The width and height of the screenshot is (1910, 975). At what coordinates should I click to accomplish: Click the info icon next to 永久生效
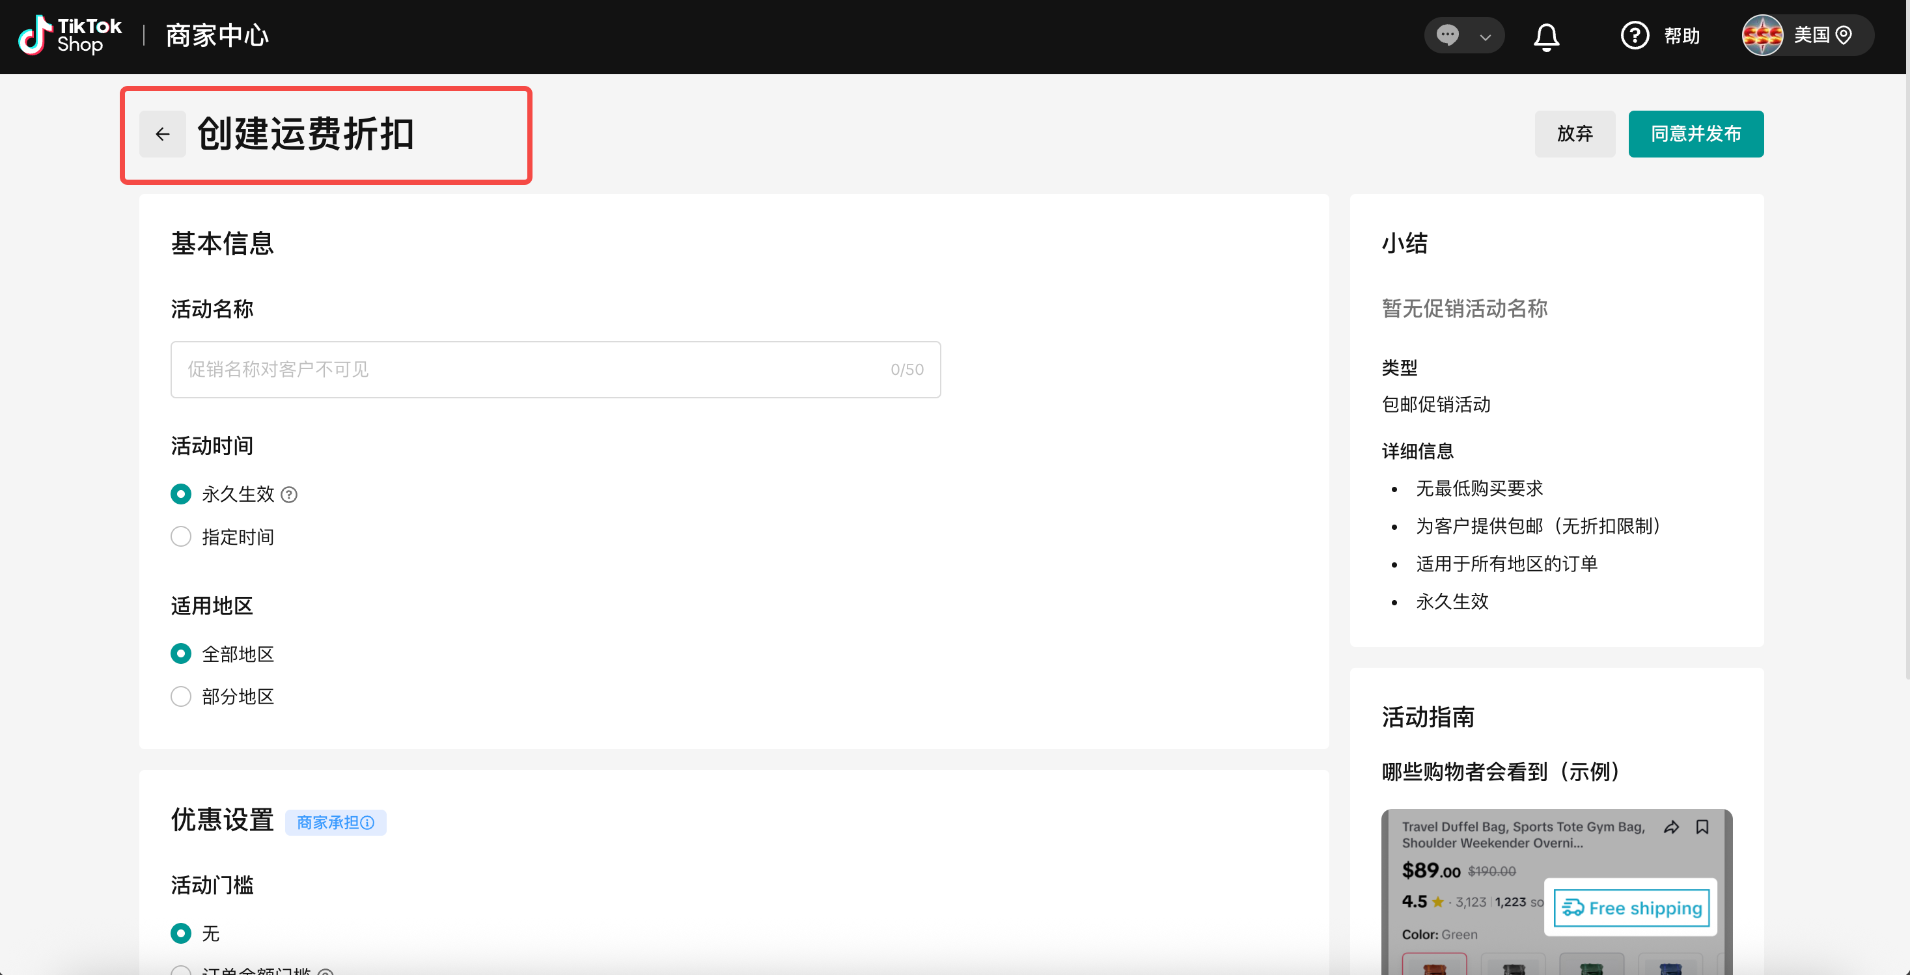(x=289, y=495)
